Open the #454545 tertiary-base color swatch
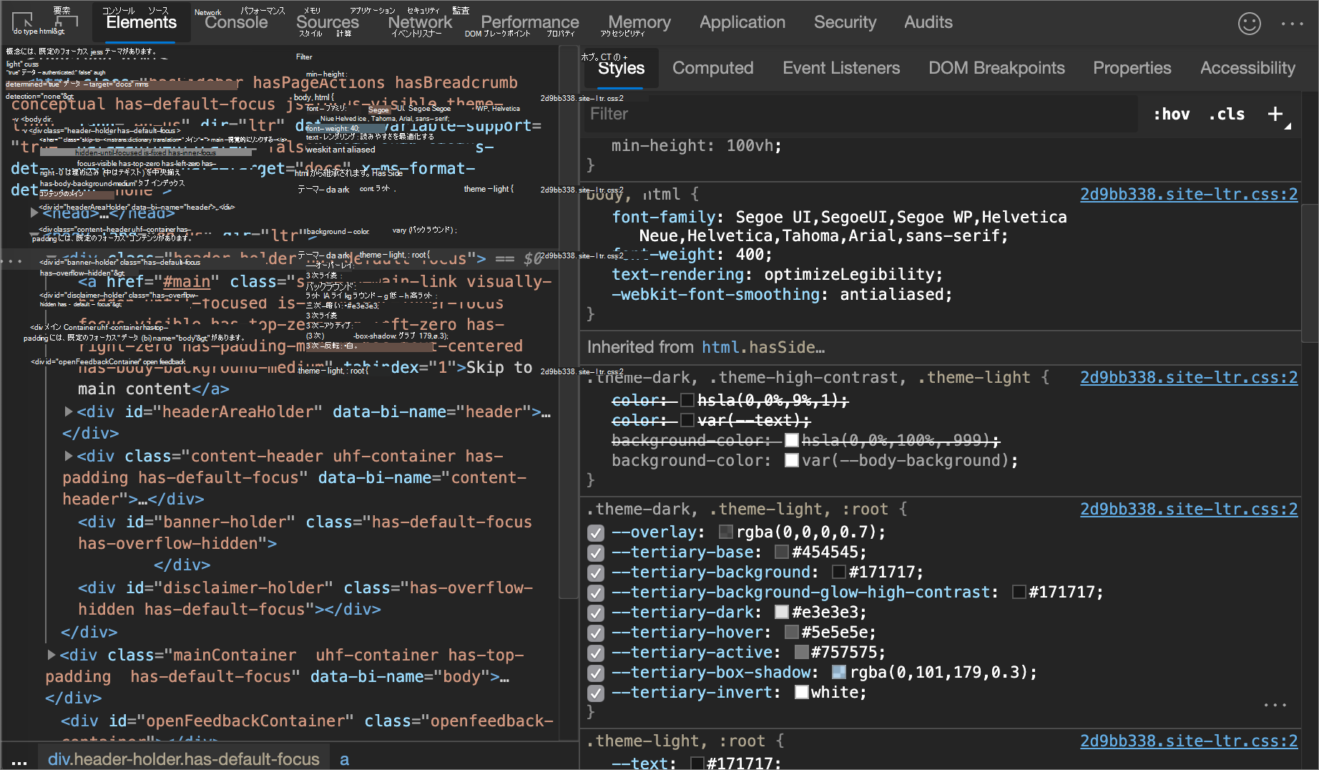The image size is (1319, 770). (782, 552)
